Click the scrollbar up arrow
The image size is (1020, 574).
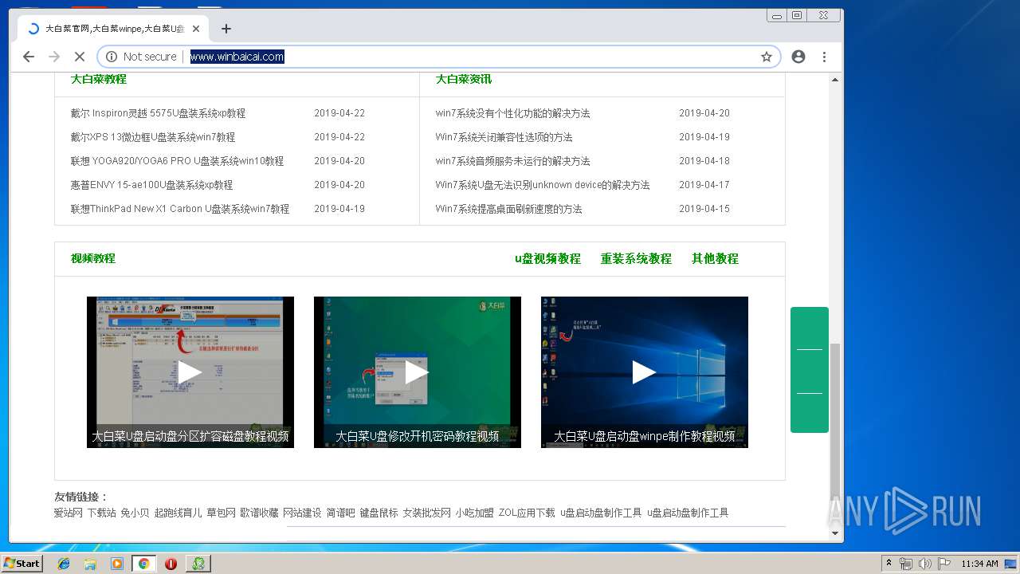[835, 80]
